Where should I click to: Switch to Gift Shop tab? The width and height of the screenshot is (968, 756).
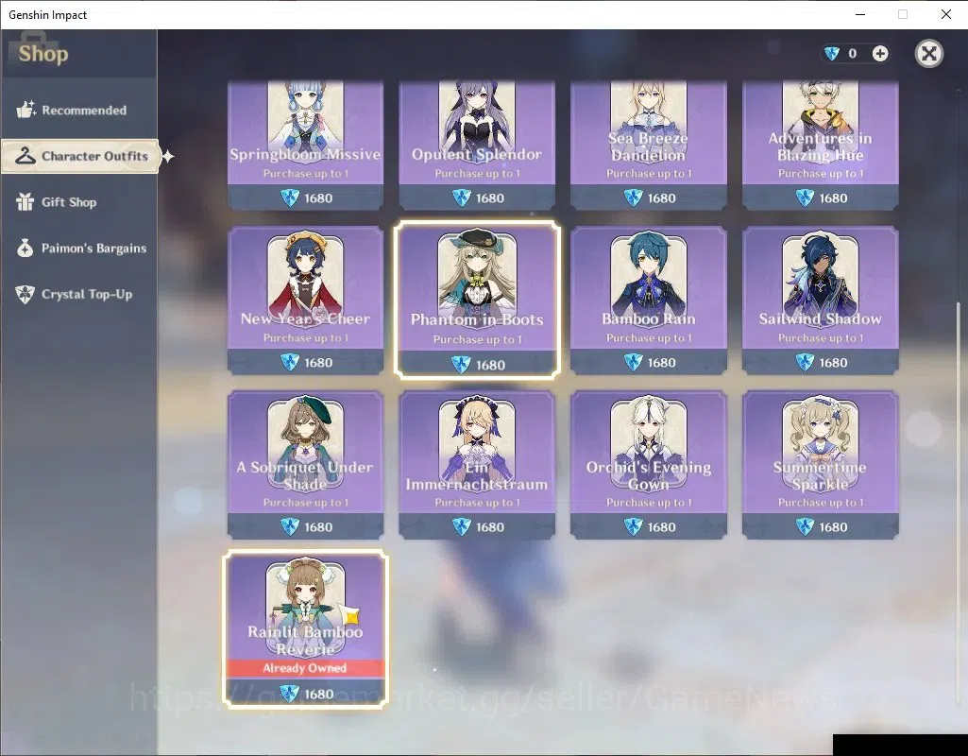pyautogui.click(x=79, y=202)
